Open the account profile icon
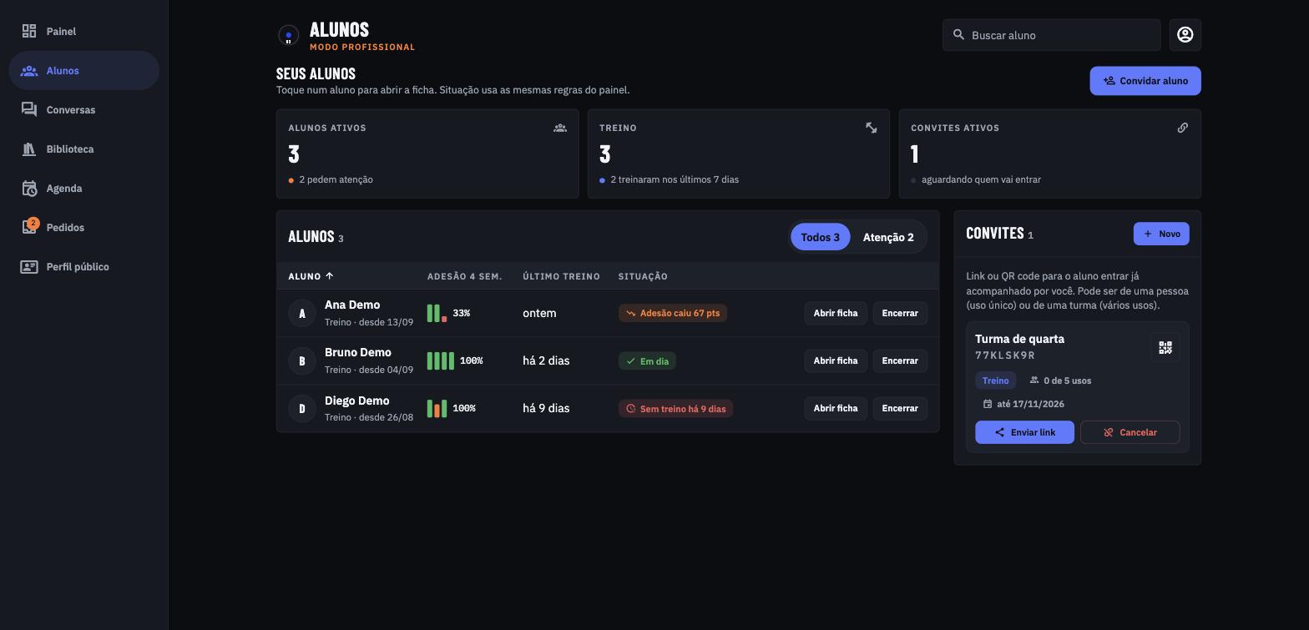 coord(1185,35)
